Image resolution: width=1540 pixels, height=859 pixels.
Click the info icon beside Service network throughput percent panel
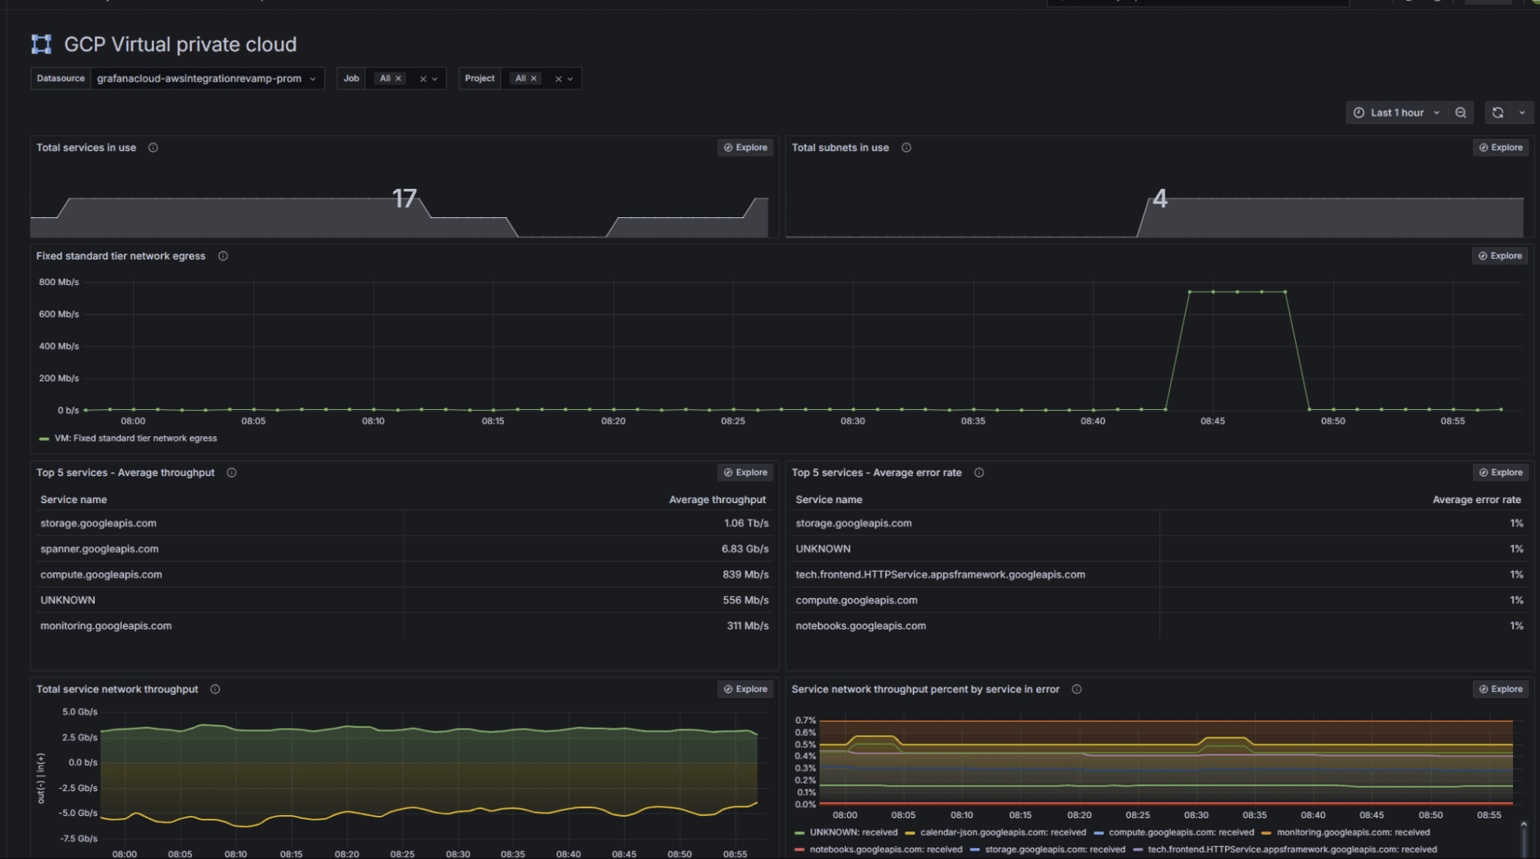(1076, 689)
